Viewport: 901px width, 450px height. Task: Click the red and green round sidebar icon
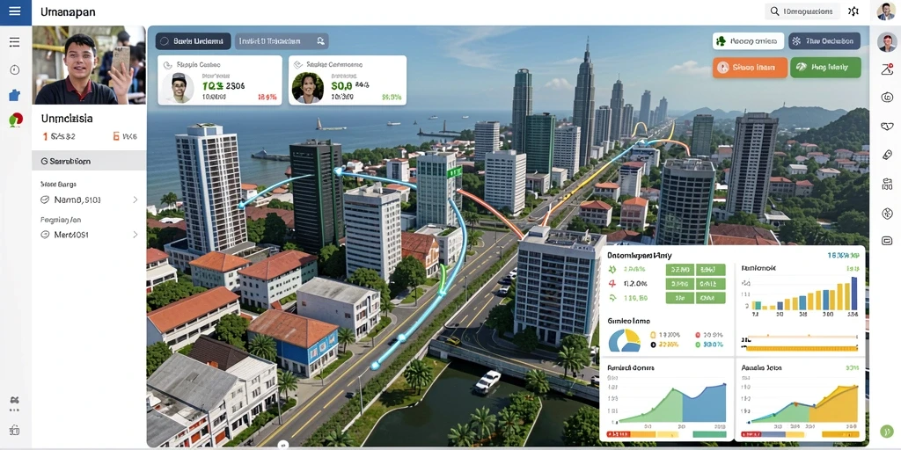16,120
